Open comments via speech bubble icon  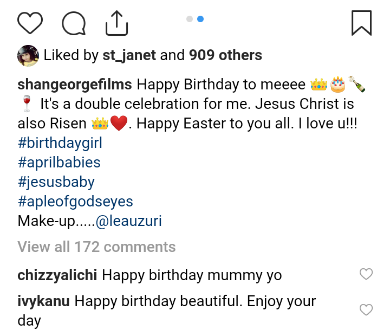tap(74, 23)
